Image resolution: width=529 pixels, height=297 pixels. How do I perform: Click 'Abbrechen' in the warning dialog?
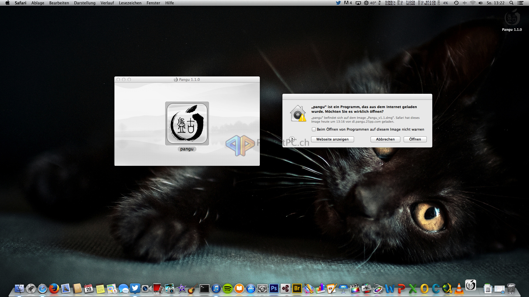pyautogui.click(x=385, y=139)
